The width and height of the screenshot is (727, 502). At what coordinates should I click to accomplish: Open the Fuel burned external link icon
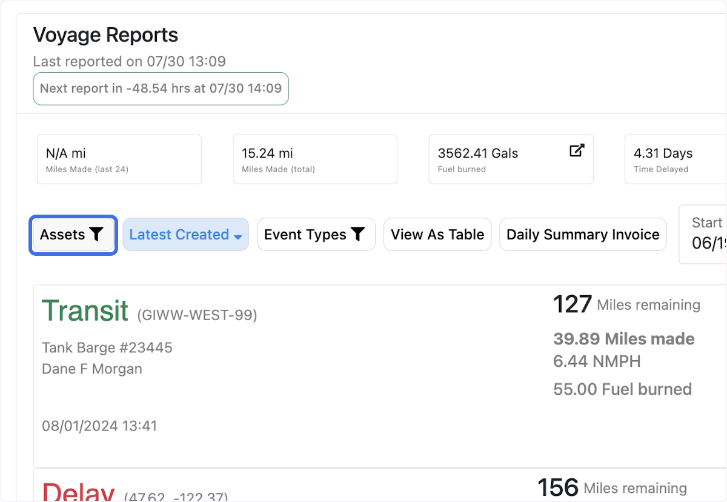[577, 151]
